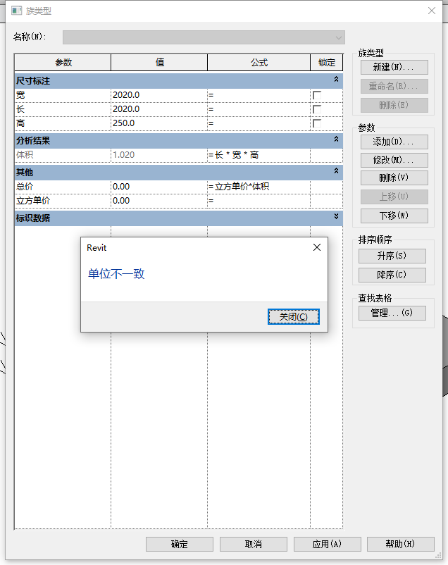
Task: Click the 修改(M)... parameter button
Action: click(x=394, y=160)
